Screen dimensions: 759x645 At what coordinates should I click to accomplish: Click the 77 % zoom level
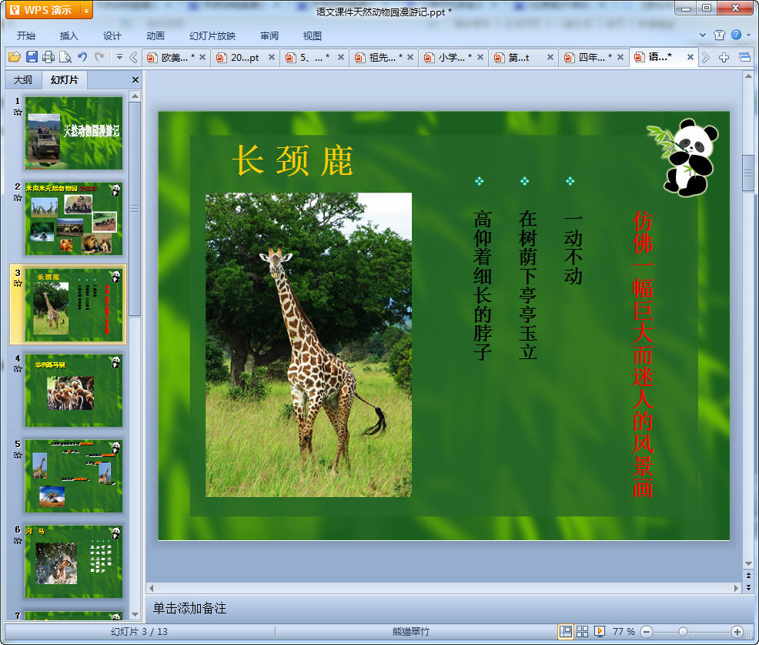pos(624,631)
